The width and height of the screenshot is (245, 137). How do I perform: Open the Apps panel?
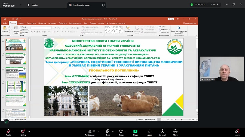pyautogui.click(x=149, y=132)
